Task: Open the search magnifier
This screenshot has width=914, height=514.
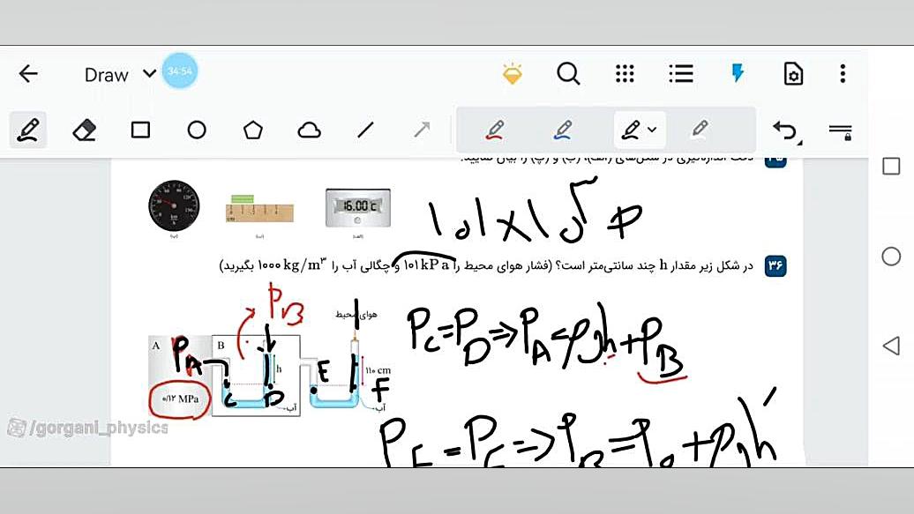Action: pos(568,74)
